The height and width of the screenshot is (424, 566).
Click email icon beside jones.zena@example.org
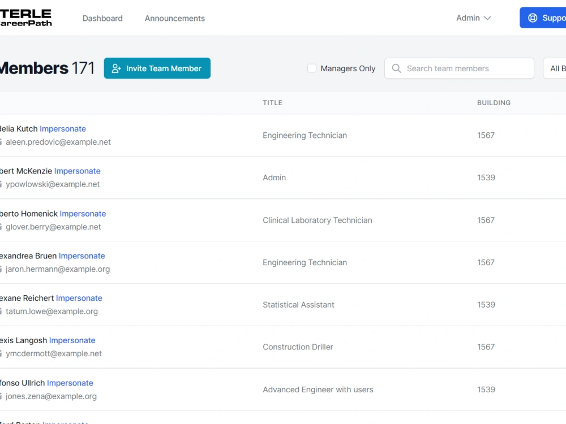click(x=1, y=397)
